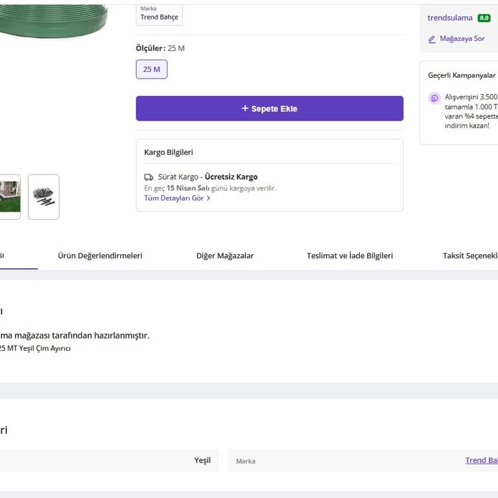Click the Marka Trend Bahçe box
The width and height of the screenshot is (498, 498).
point(159,14)
